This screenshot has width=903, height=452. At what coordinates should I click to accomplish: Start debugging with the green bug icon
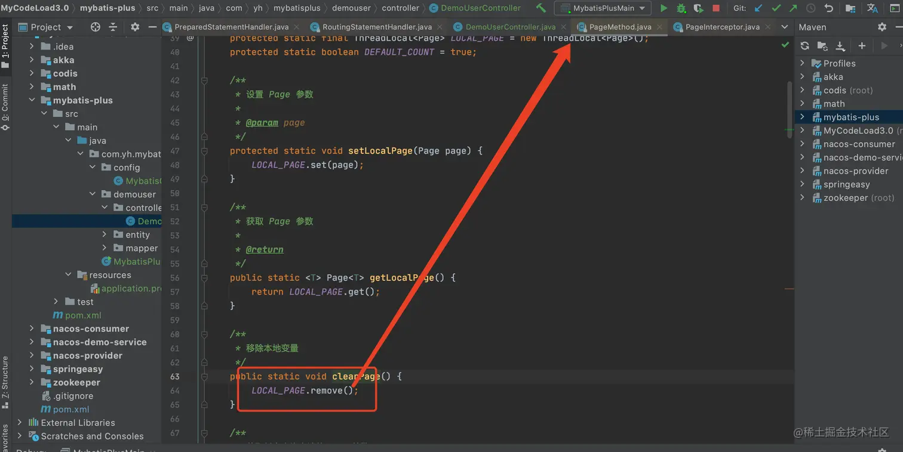click(x=681, y=8)
